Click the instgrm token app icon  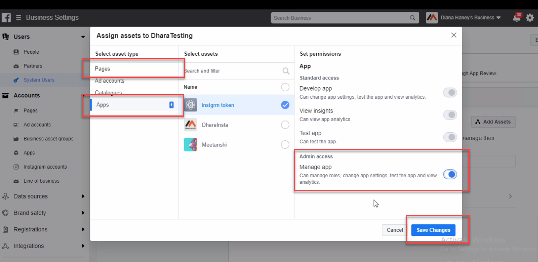[191, 105]
